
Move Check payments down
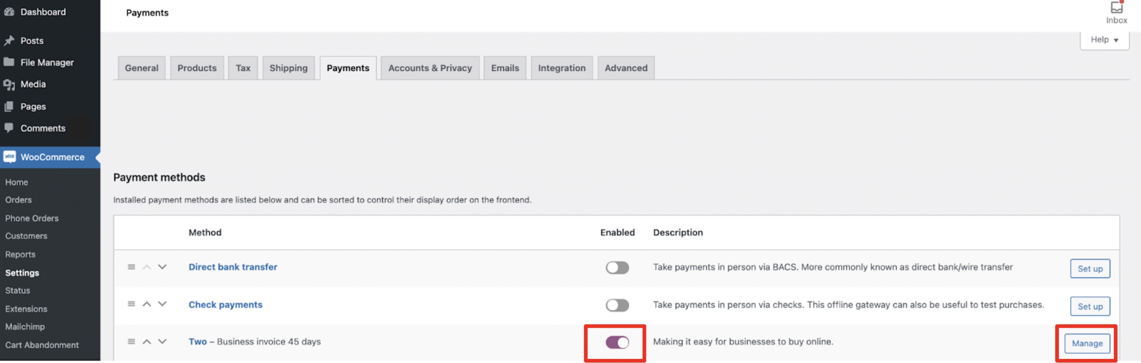point(162,304)
